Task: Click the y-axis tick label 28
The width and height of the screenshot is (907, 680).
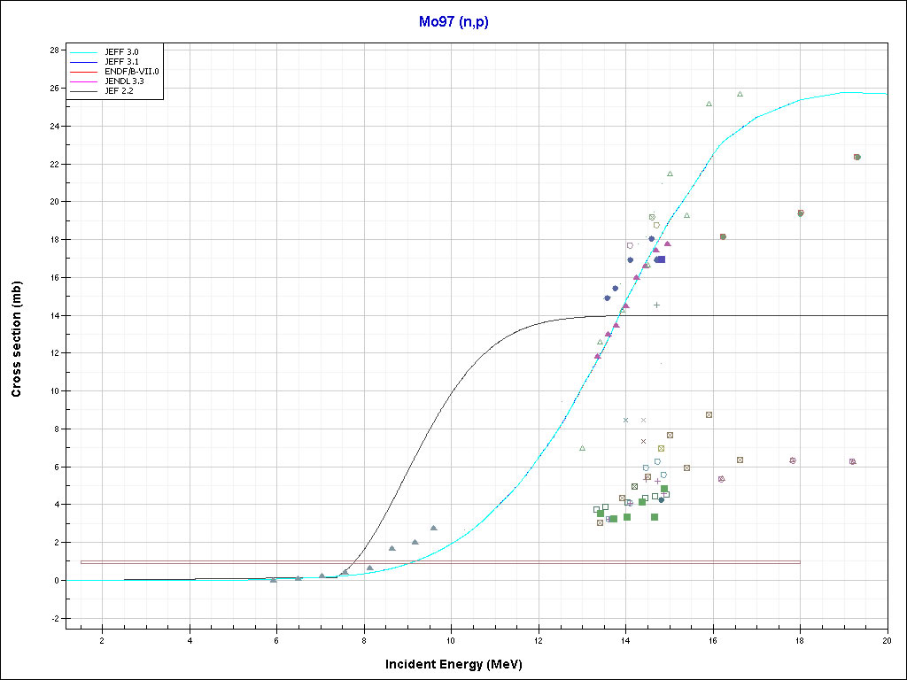Action: (54, 50)
